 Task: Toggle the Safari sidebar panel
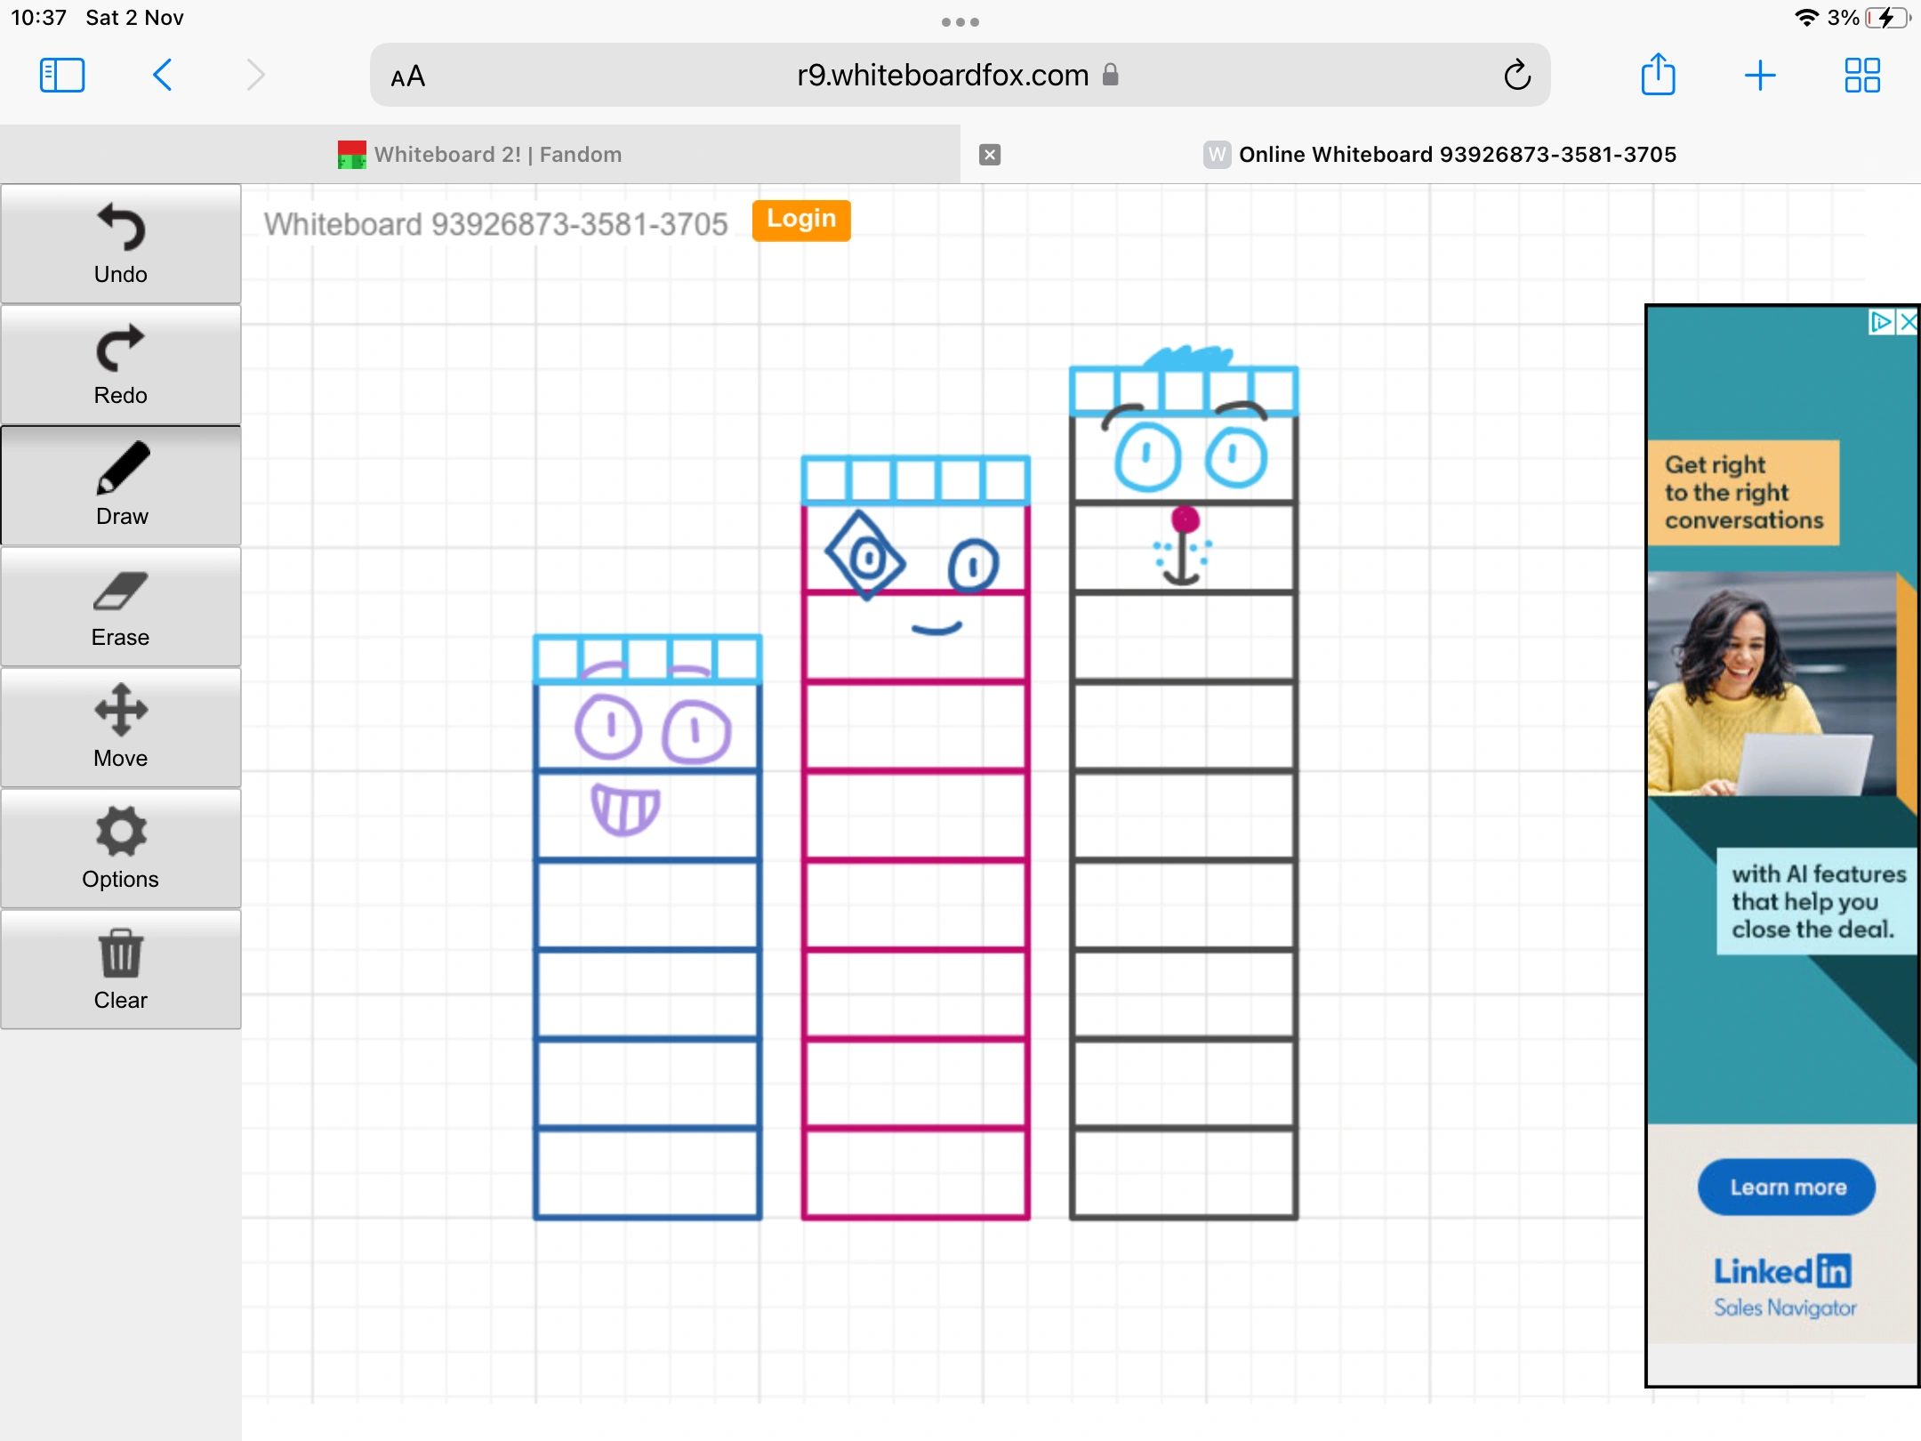[62, 75]
